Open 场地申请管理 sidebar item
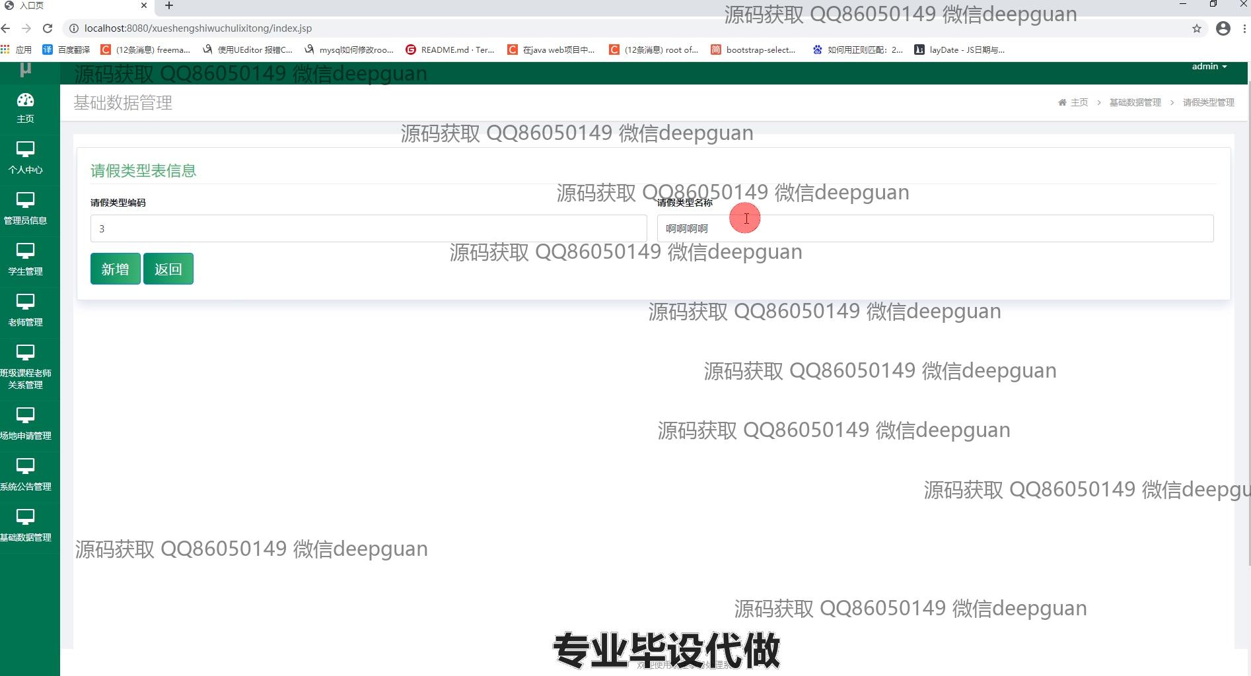This screenshot has height=676, width=1251. (25, 424)
